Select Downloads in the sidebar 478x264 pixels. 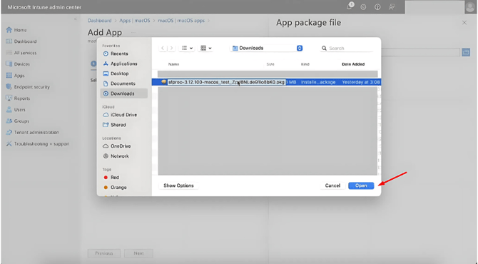[x=123, y=93]
